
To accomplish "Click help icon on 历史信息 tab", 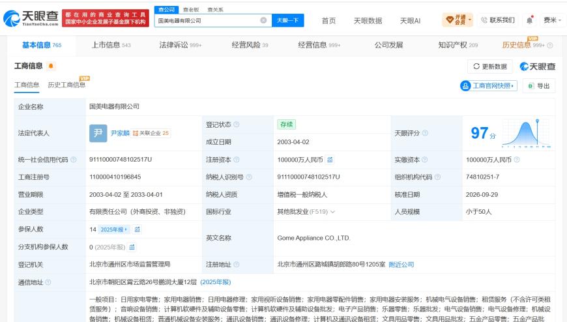I will 550,45.
